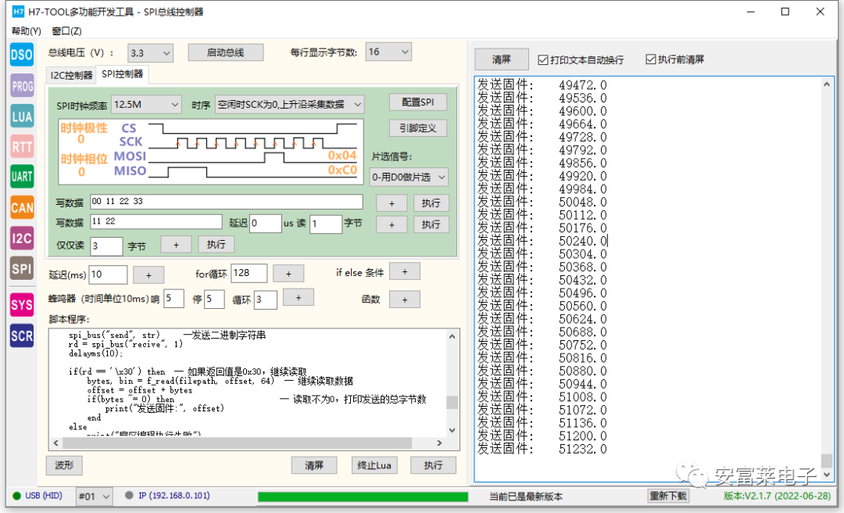
Task: Click the beeper loop count field
Action: point(266,300)
